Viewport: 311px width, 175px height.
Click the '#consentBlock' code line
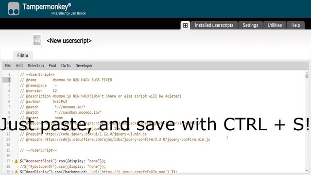pos(63,161)
